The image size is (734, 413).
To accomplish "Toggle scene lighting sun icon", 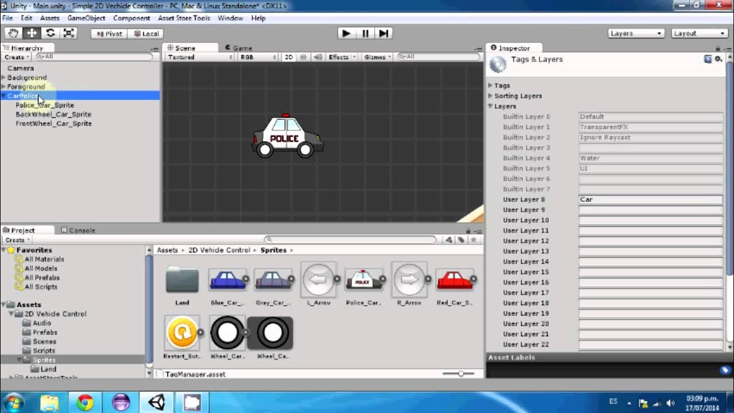I will click(303, 57).
